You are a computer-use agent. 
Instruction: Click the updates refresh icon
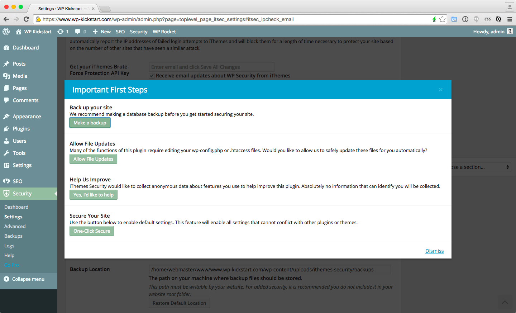tap(60, 32)
